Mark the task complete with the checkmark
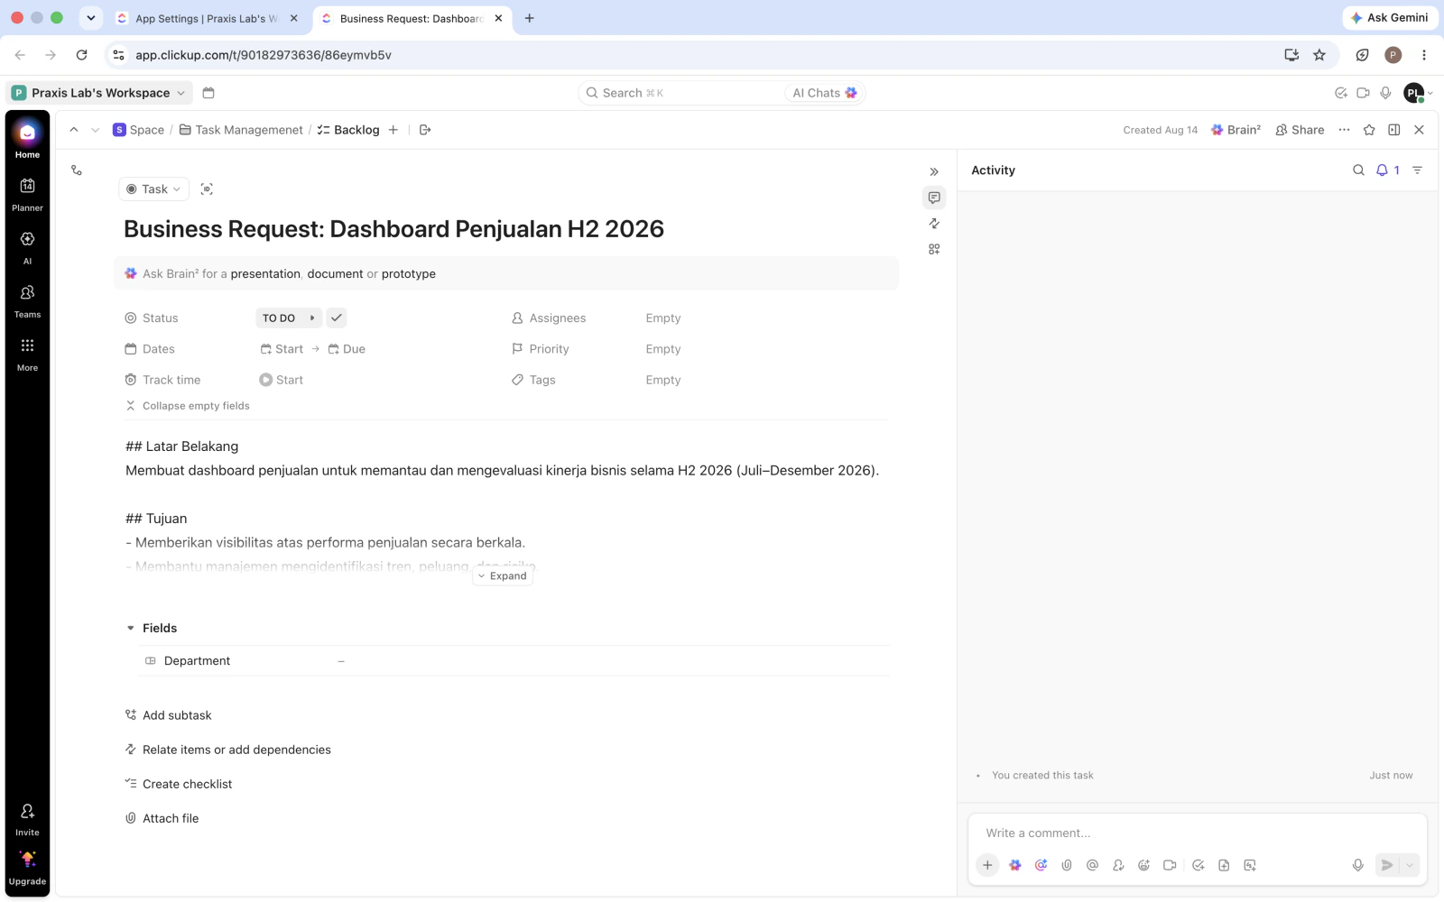Viewport: 1444px width, 902px height. pyautogui.click(x=337, y=318)
